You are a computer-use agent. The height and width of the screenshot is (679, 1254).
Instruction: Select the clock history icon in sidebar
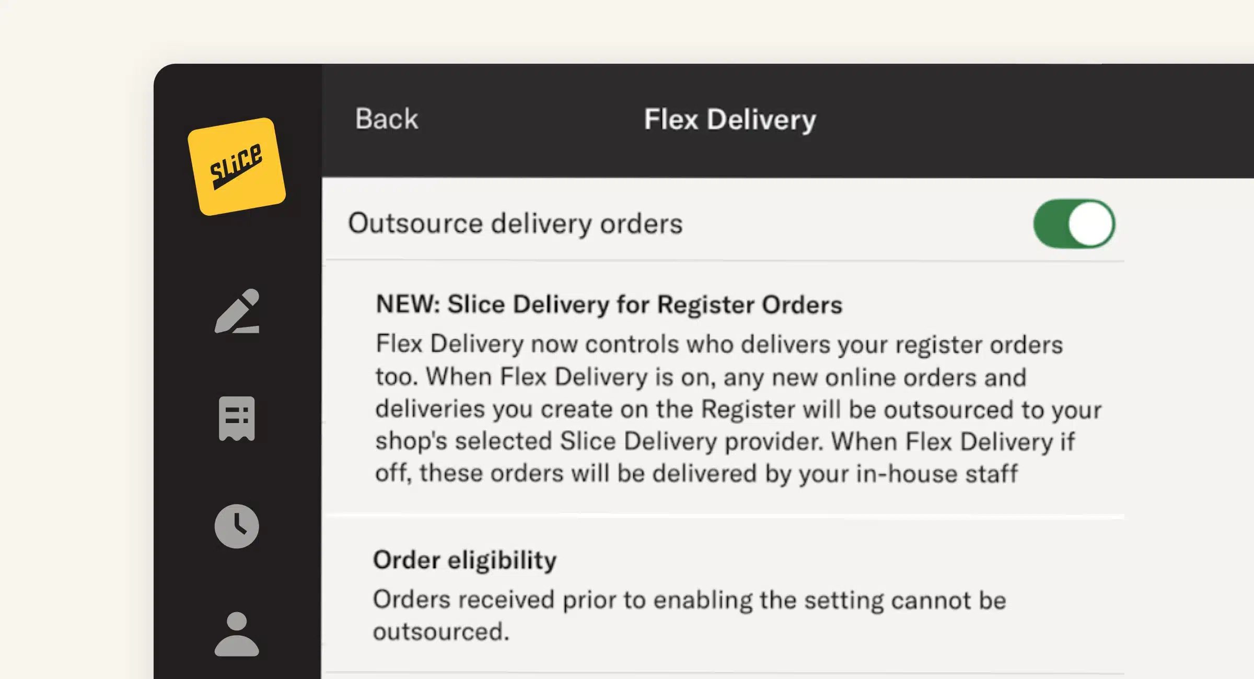pos(237,526)
